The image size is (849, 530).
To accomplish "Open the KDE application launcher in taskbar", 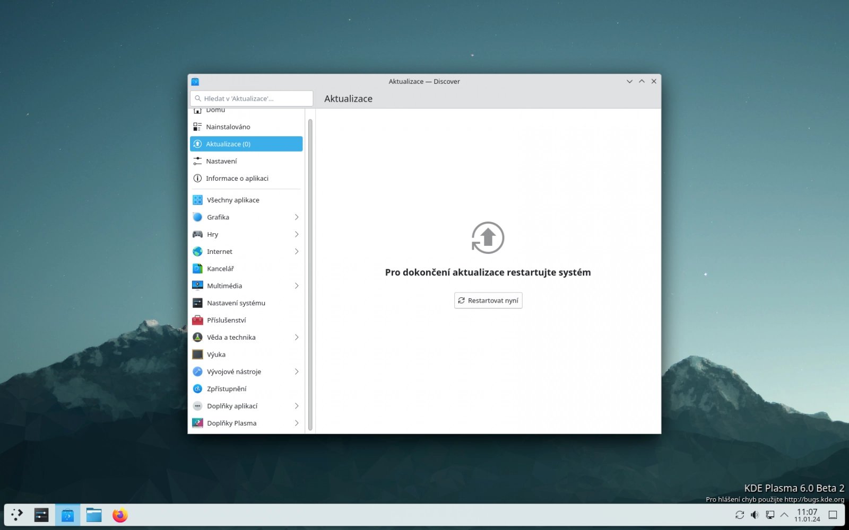I will [17, 515].
